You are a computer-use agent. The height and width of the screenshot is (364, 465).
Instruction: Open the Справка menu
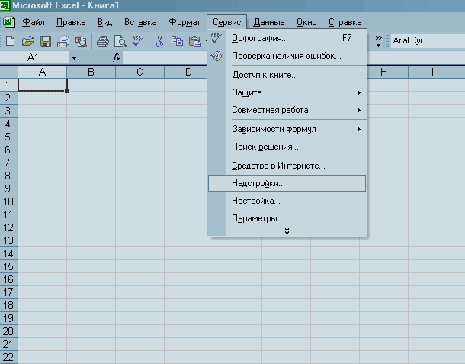(345, 22)
